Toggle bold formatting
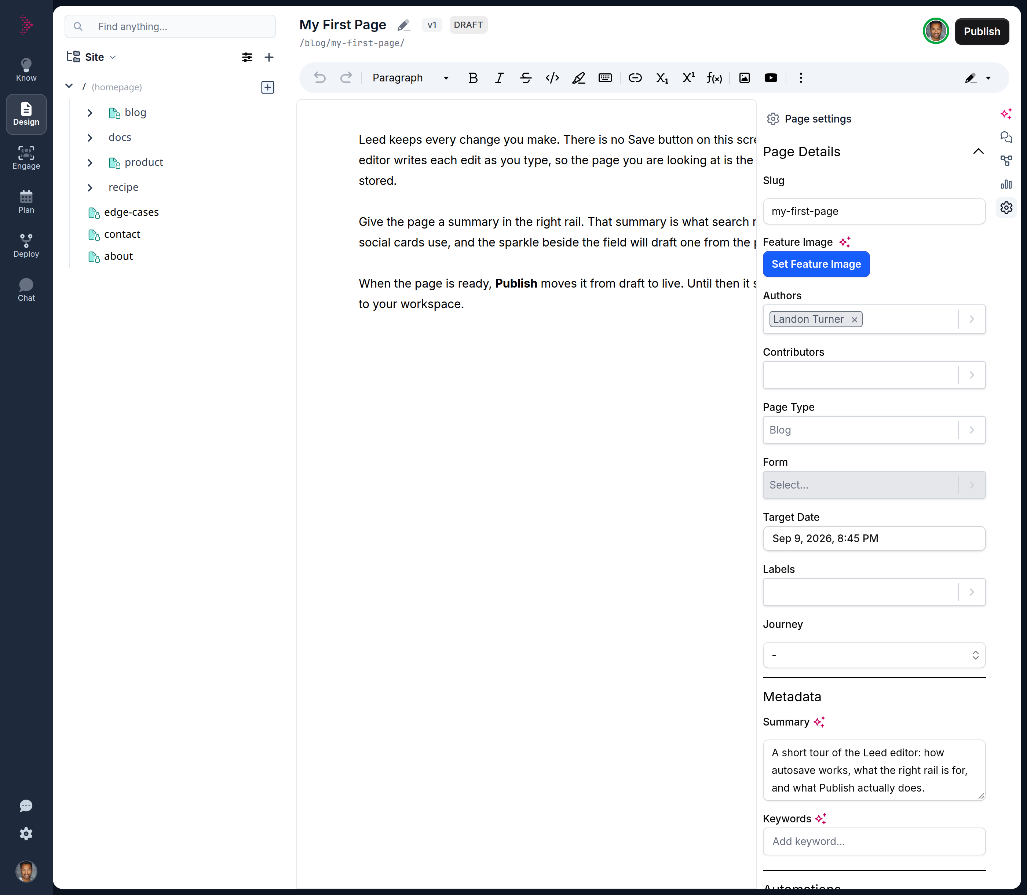 [x=472, y=78]
